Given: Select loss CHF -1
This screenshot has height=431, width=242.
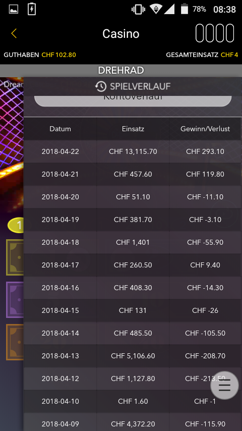Looking at the screenshot, I should pyautogui.click(x=205, y=401).
